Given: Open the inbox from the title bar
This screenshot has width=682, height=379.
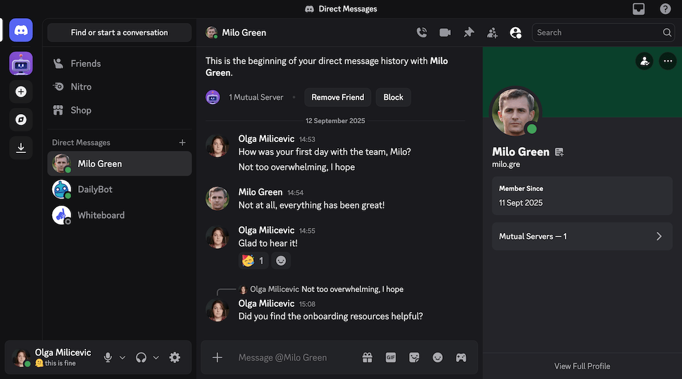Looking at the screenshot, I should pyautogui.click(x=638, y=9).
